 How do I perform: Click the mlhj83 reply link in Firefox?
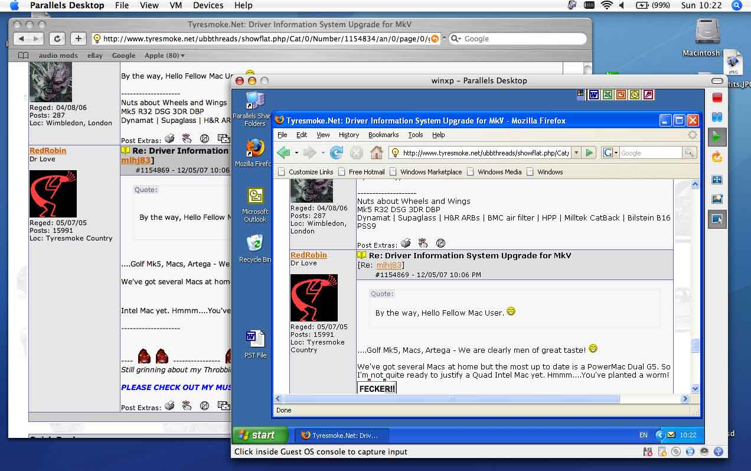coord(388,265)
